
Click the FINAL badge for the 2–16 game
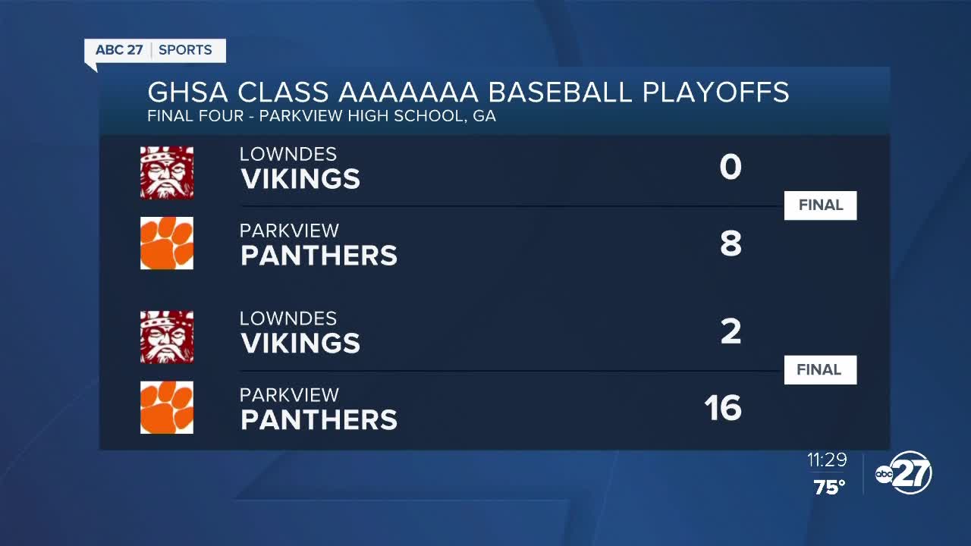tap(820, 370)
